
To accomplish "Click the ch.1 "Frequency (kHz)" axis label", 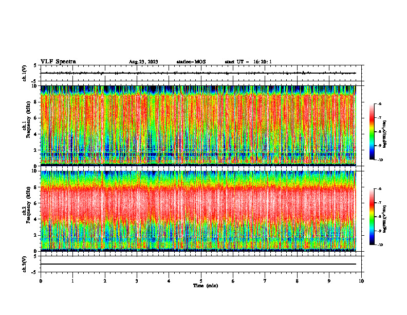I will (x=28, y=119).
